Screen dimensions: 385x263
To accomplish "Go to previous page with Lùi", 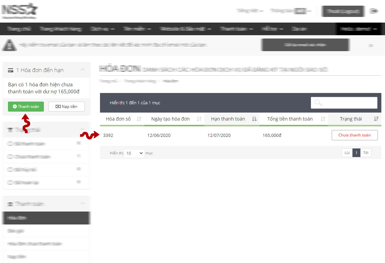I will click(347, 153).
